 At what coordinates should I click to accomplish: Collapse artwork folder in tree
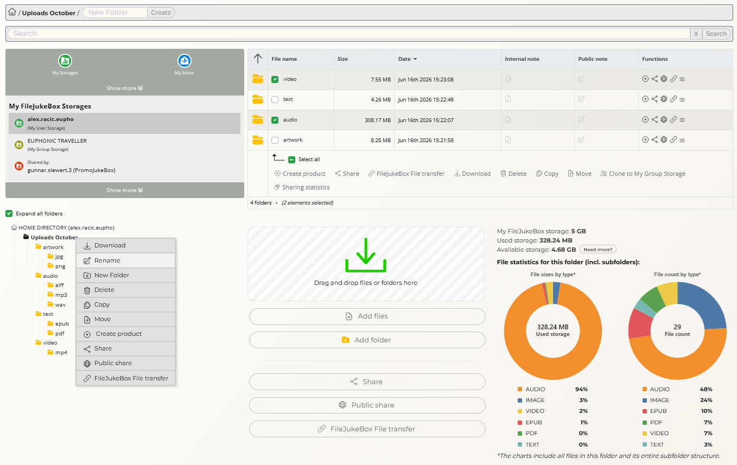(39, 247)
